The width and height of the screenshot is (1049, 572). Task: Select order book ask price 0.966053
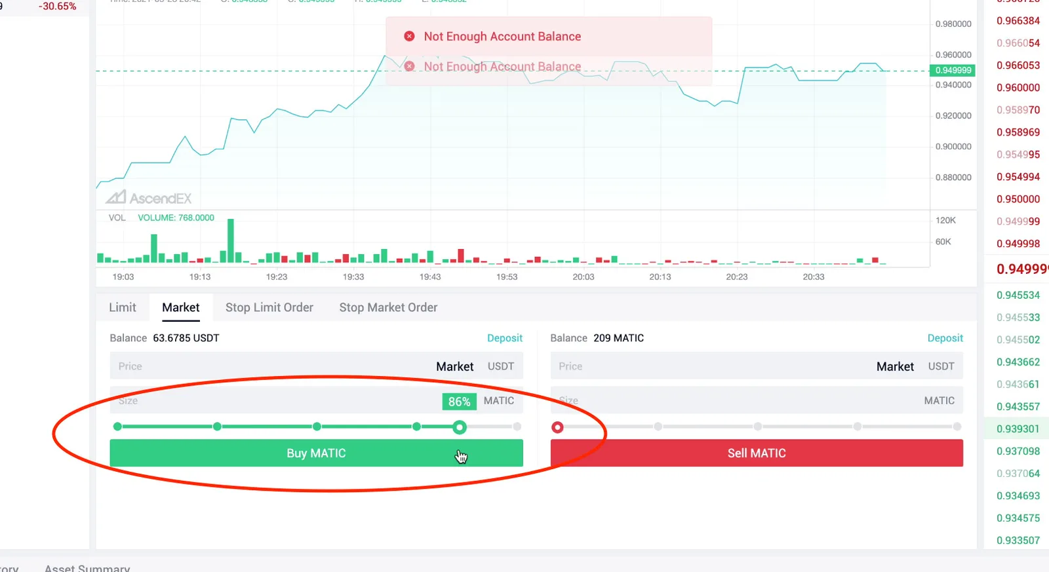point(1018,66)
